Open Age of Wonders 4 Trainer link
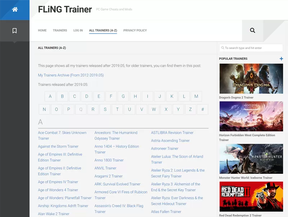The width and height of the screenshot is (288, 217). pyautogui.click(x=58, y=190)
